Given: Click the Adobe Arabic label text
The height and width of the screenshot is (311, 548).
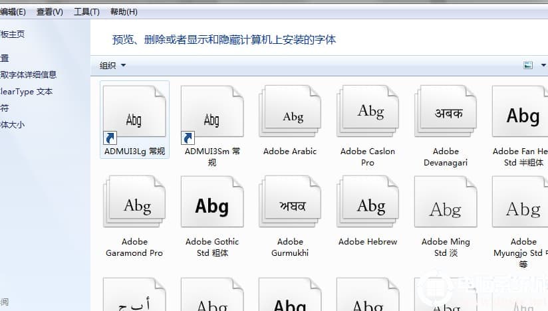Looking at the screenshot, I should click(x=290, y=151).
